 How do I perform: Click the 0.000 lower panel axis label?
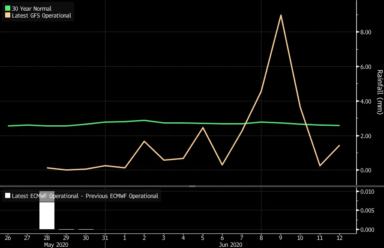click(x=367, y=230)
